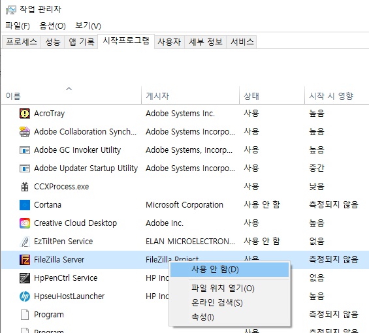Screen dimensions: 369x333
Task: Click the Task Manager title bar icon
Action: pyautogui.click(x=11, y=10)
